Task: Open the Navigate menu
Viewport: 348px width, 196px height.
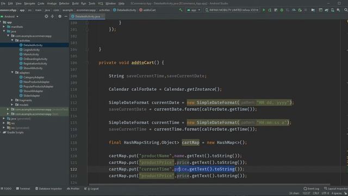Action: point(29,3)
